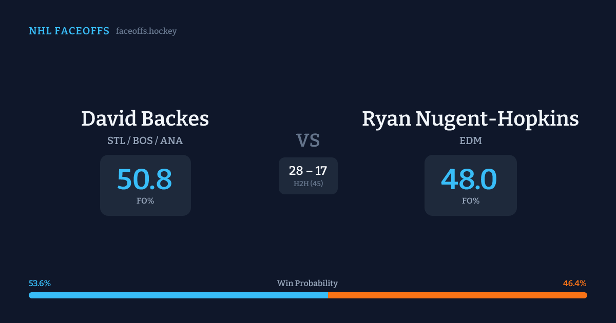616x323 pixels.
Task: Open the faceoffs.hockey site link
Action: pos(146,31)
